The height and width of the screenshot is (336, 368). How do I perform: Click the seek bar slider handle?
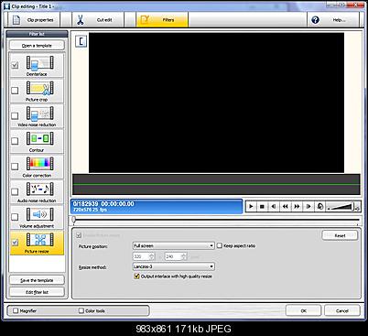tap(73, 220)
